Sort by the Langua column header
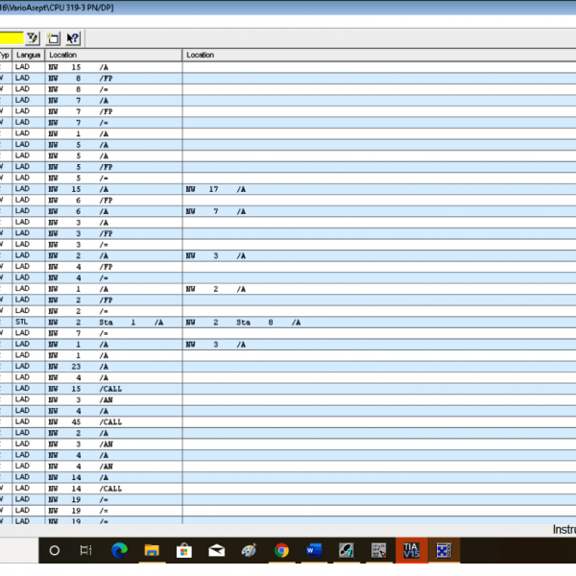The image size is (576, 576). [x=29, y=55]
